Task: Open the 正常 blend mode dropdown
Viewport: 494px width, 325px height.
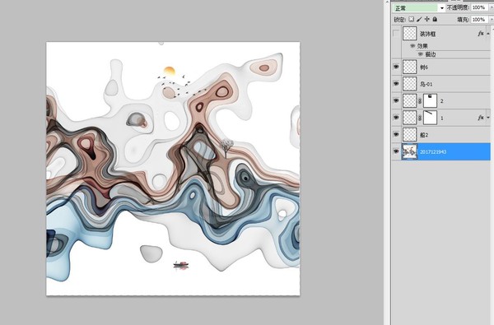Action: tap(419, 8)
